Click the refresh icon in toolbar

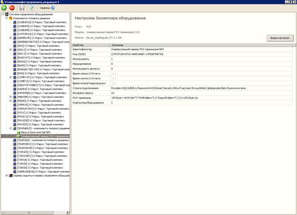pyautogui.click(x=32, y=8)
